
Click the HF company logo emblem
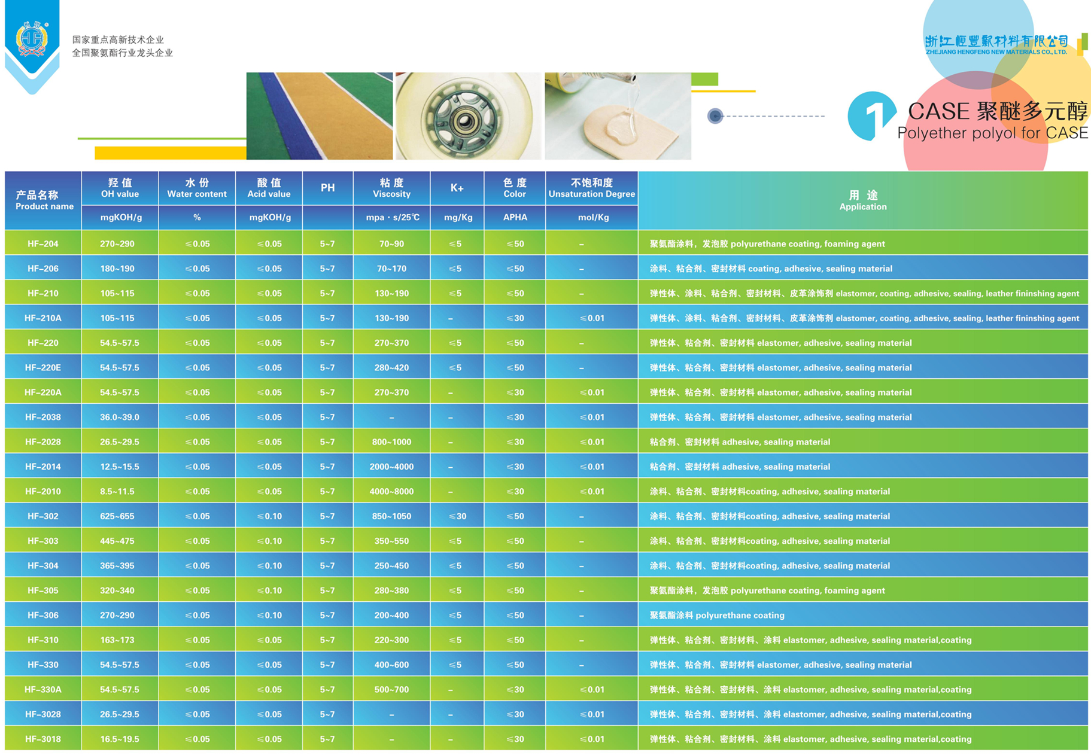coord(32,39)
